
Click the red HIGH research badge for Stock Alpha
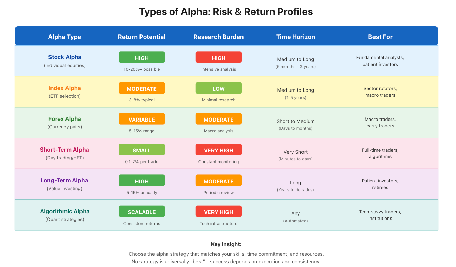tap(219, 57)
